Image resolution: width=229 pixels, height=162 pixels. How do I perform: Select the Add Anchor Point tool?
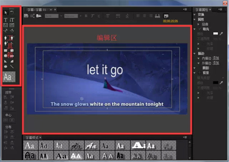click(x=6, y=43)
